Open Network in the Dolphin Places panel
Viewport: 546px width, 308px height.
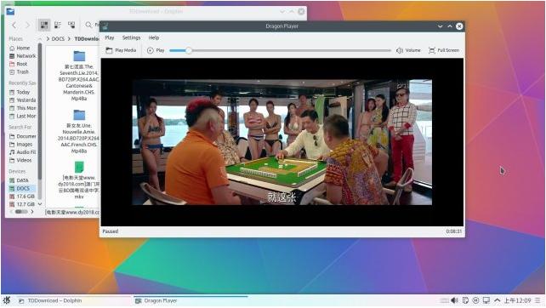23,56
